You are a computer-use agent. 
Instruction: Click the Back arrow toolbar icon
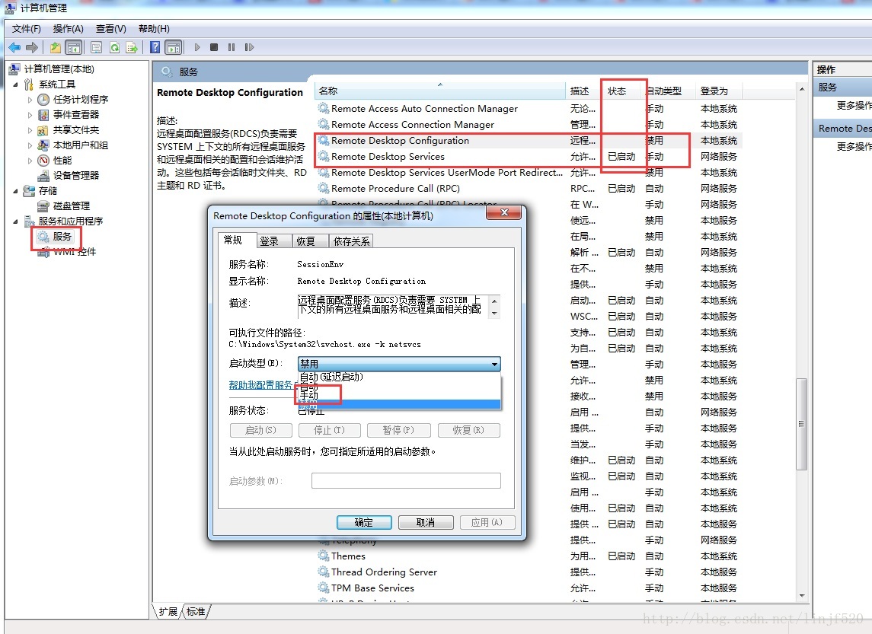(15, 48)
